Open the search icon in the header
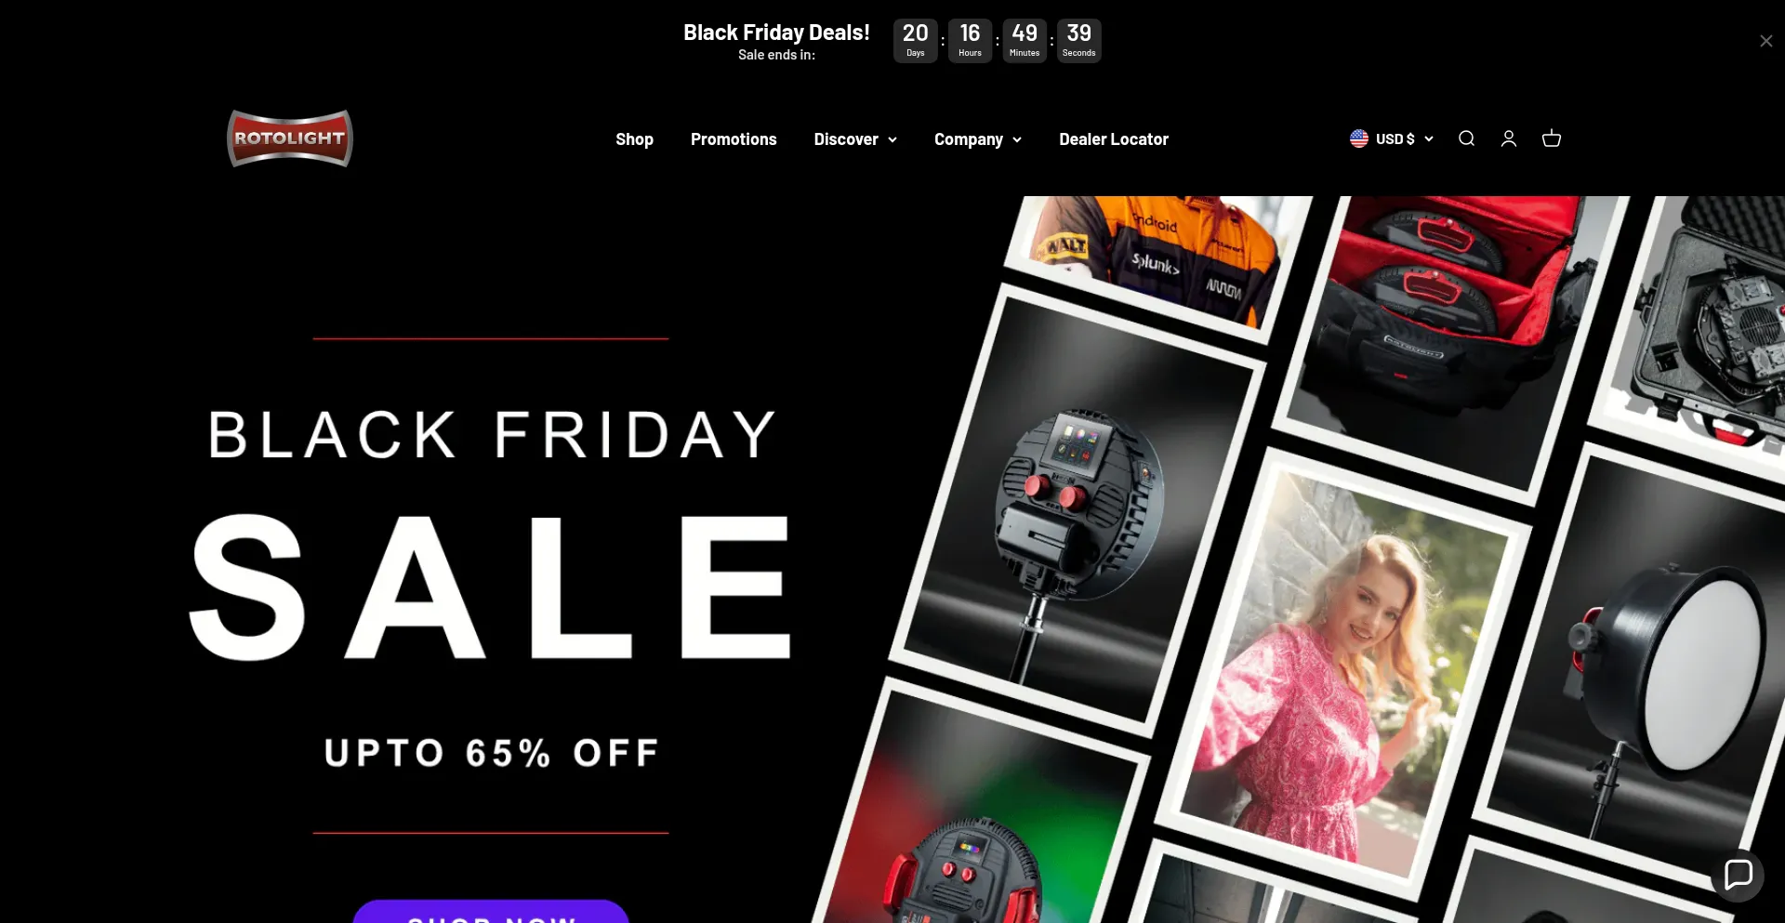Screen dimensions: 1785x923 click(x=1466, y=138)
